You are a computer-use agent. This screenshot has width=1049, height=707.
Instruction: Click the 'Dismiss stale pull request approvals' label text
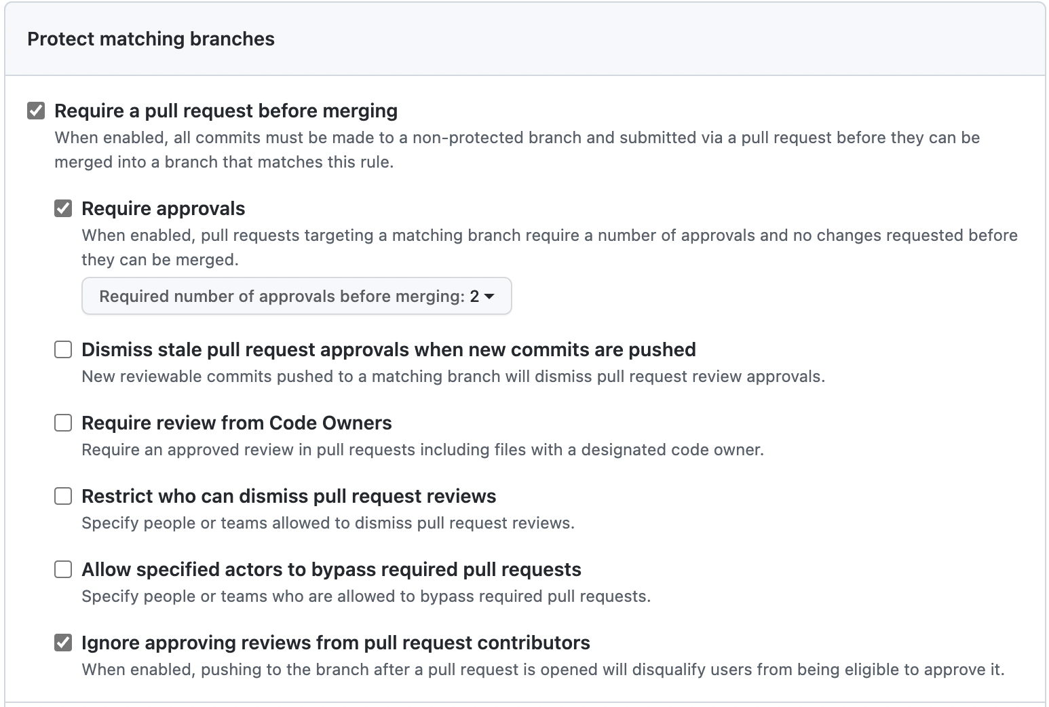[x=388, y=349]
